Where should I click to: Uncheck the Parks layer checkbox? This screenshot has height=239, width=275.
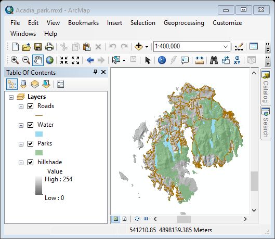30,143
